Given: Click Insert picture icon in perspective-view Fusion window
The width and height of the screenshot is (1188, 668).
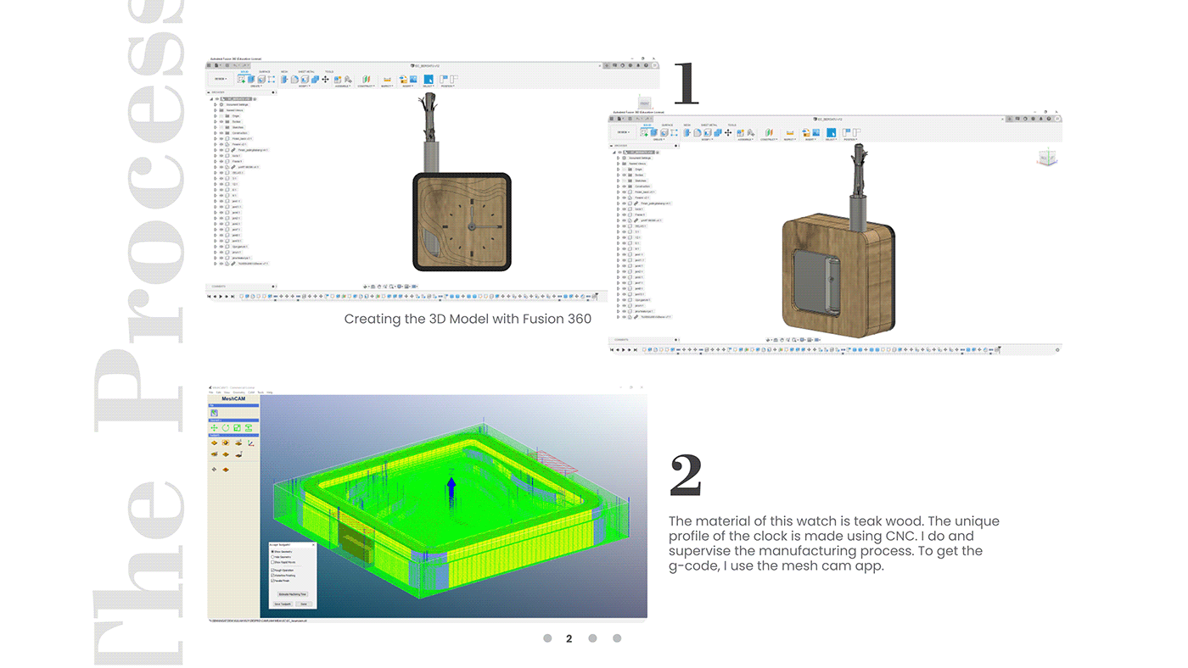Looking at the screenshot, I should [816, 132].
